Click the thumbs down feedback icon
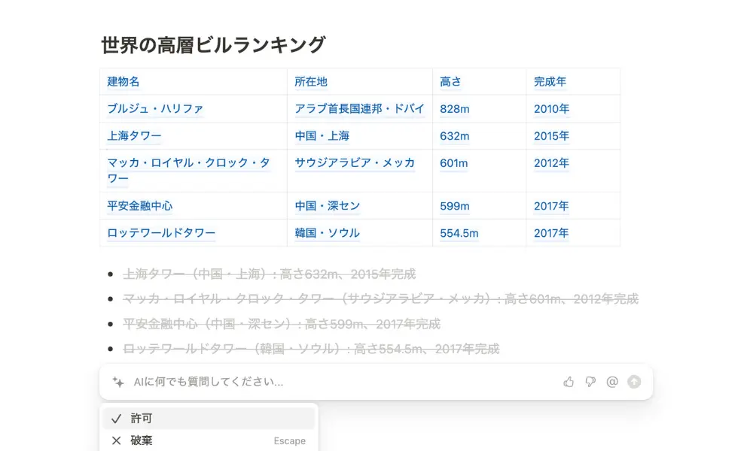Viewport: 753px width, 451px height. 590,382
